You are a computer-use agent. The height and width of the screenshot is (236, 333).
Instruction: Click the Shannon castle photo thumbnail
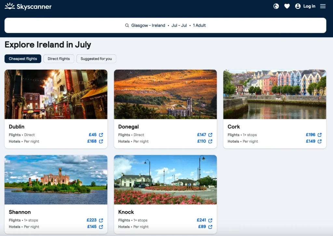56,180
